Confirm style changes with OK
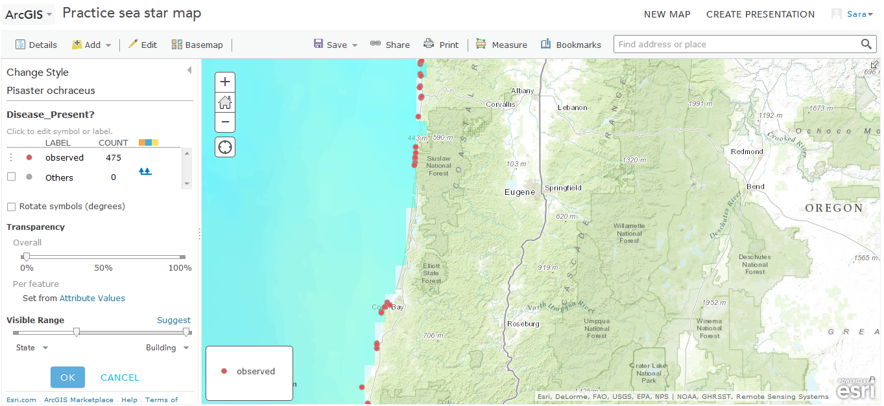884x406 pixels. point(67,377)
